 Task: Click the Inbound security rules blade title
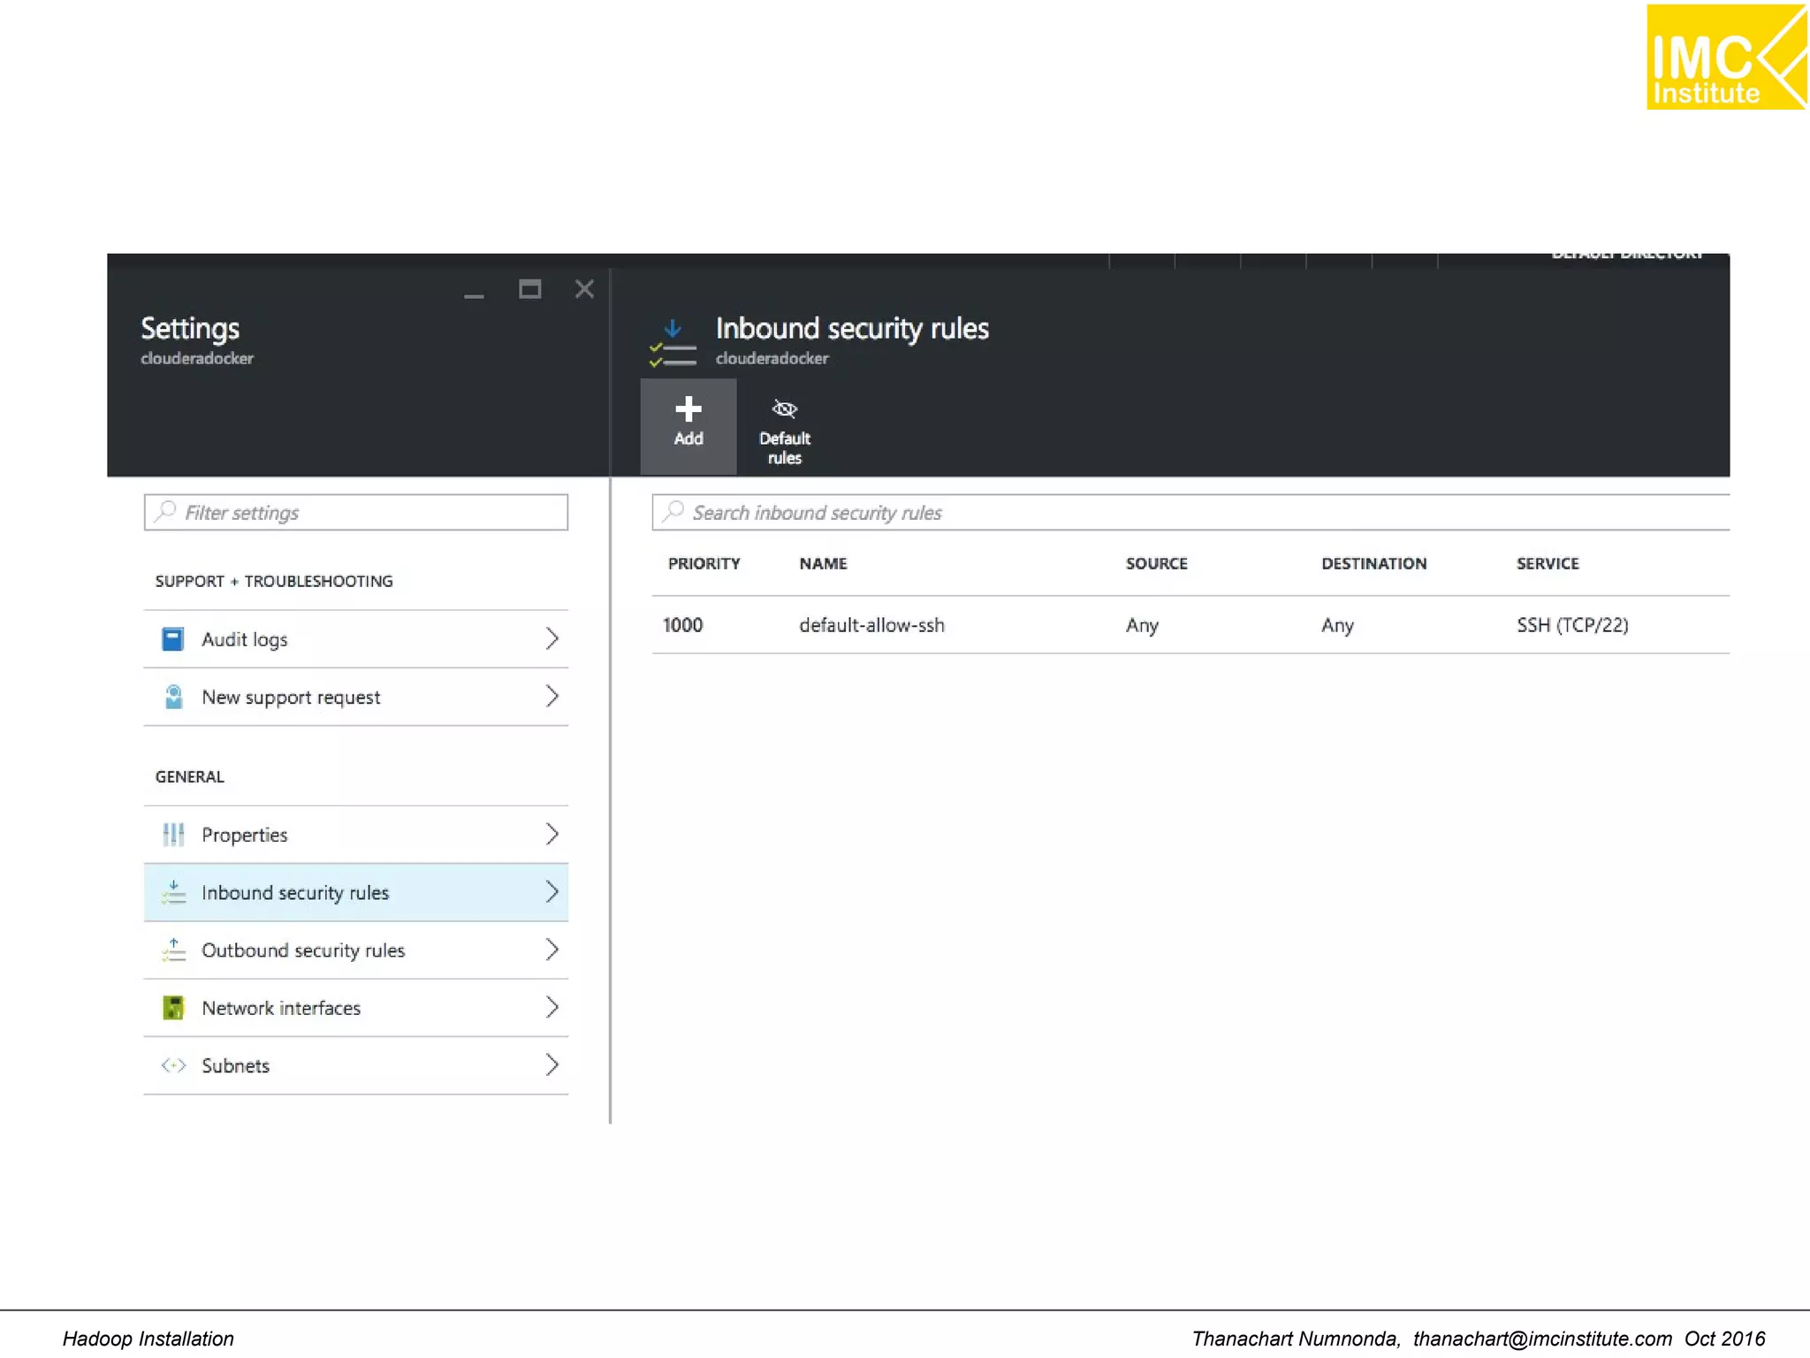click(851, 328)
